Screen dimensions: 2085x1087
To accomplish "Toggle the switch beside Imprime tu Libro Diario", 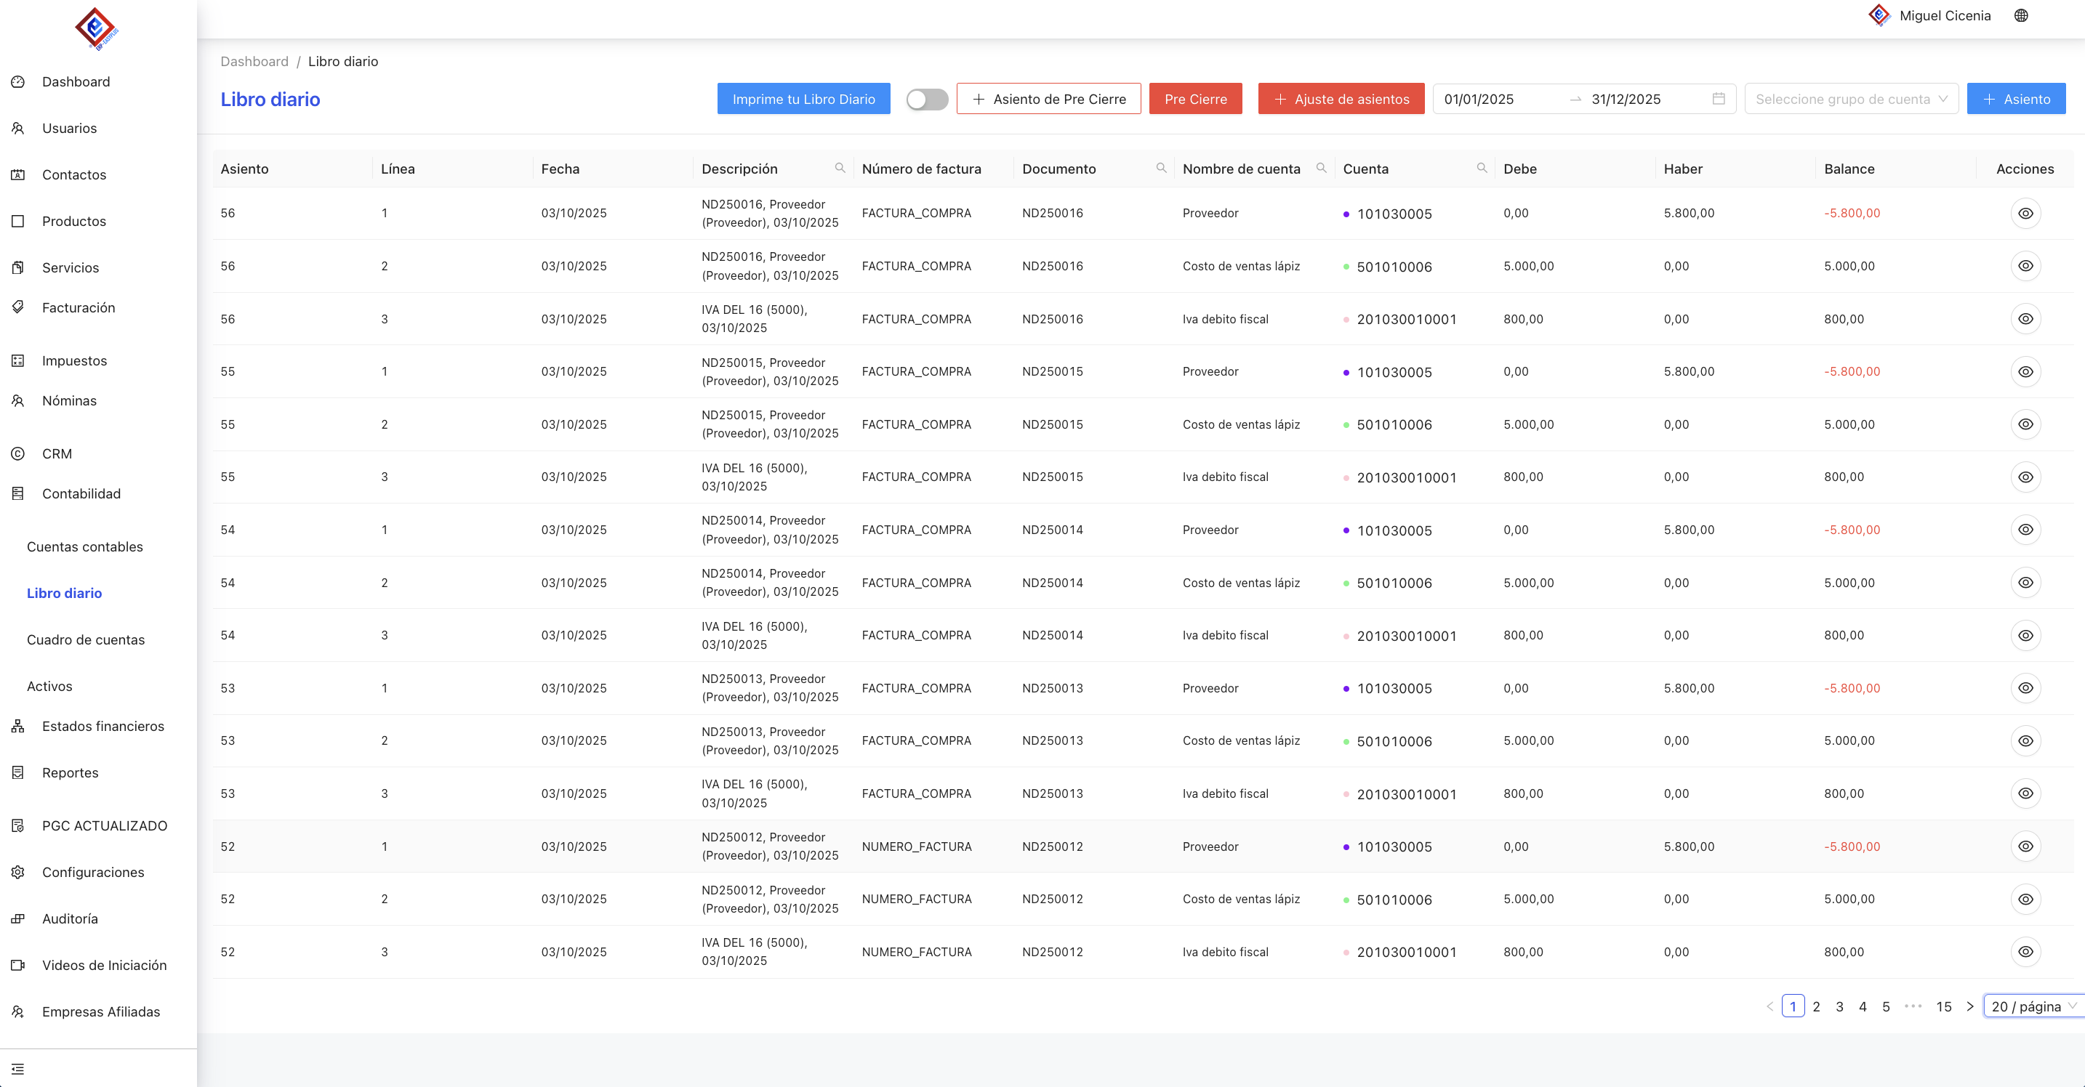I will 927,99.
